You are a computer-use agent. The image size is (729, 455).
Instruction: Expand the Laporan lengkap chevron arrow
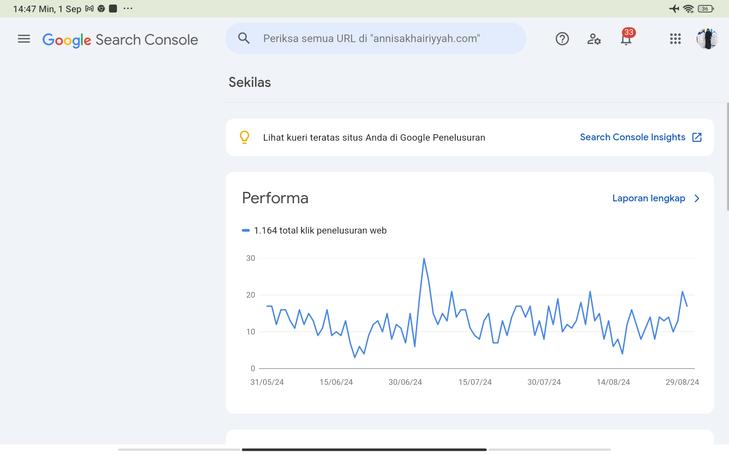(x=697, y=198)
